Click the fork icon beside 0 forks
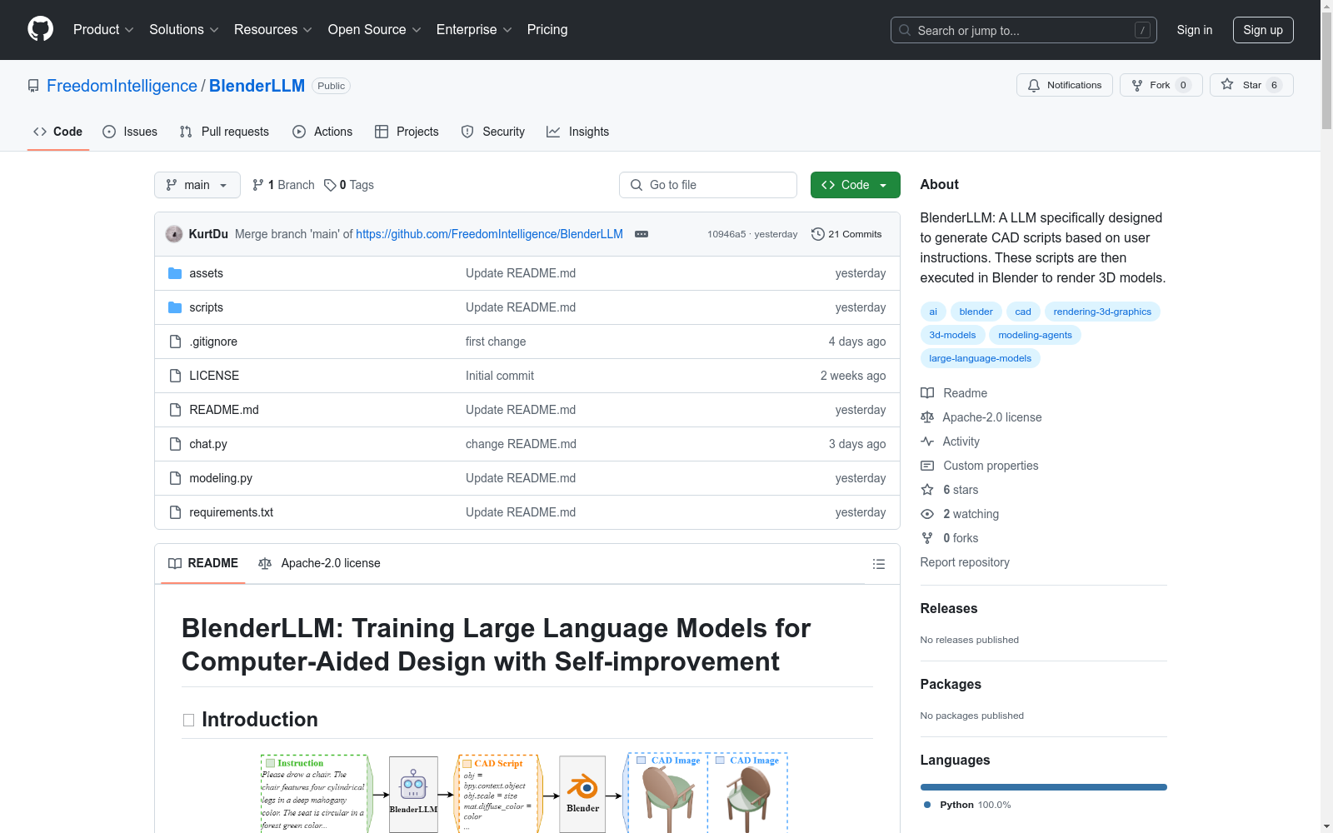The image size is (1333, 833). (927, 538)
